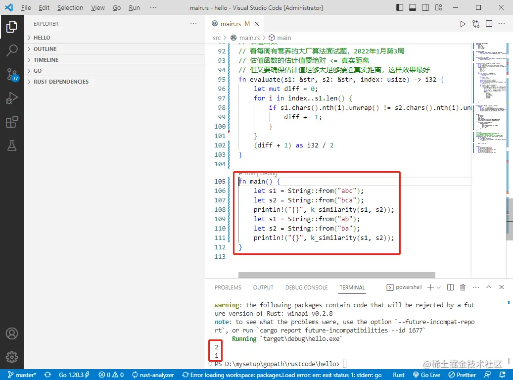Image resolution: width=513 pixels, height=380 pixels.
Task: Select the TERMINAL panel tab
Action: pyautogui.click(x=352, y=287)
